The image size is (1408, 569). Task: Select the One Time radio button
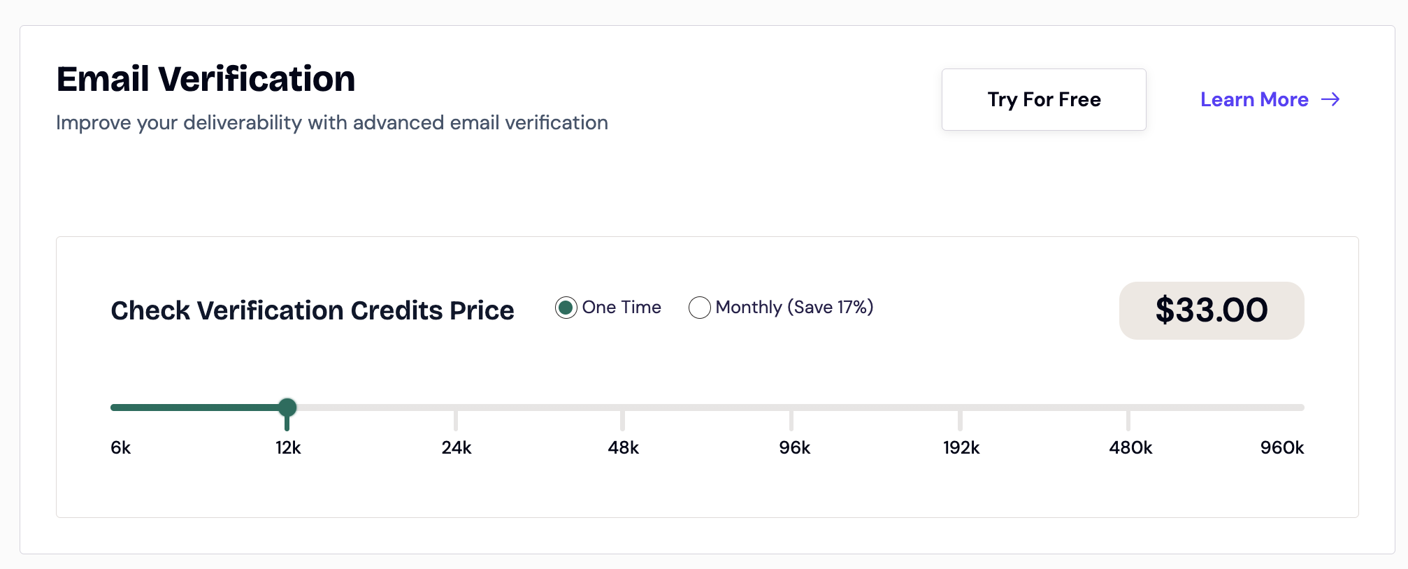click(x=566, y=308)
